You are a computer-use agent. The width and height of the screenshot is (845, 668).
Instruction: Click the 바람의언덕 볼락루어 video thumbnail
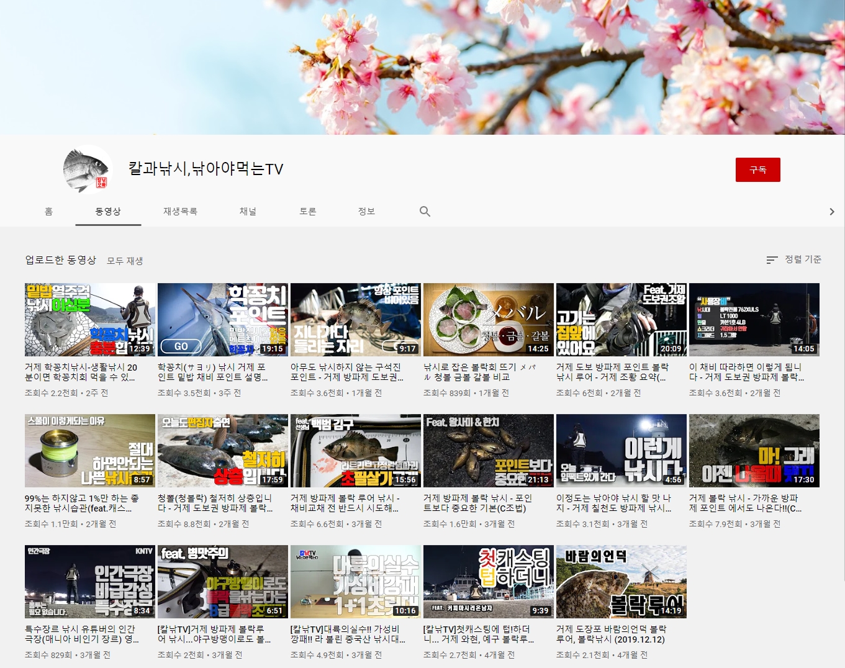coord(621,582)
